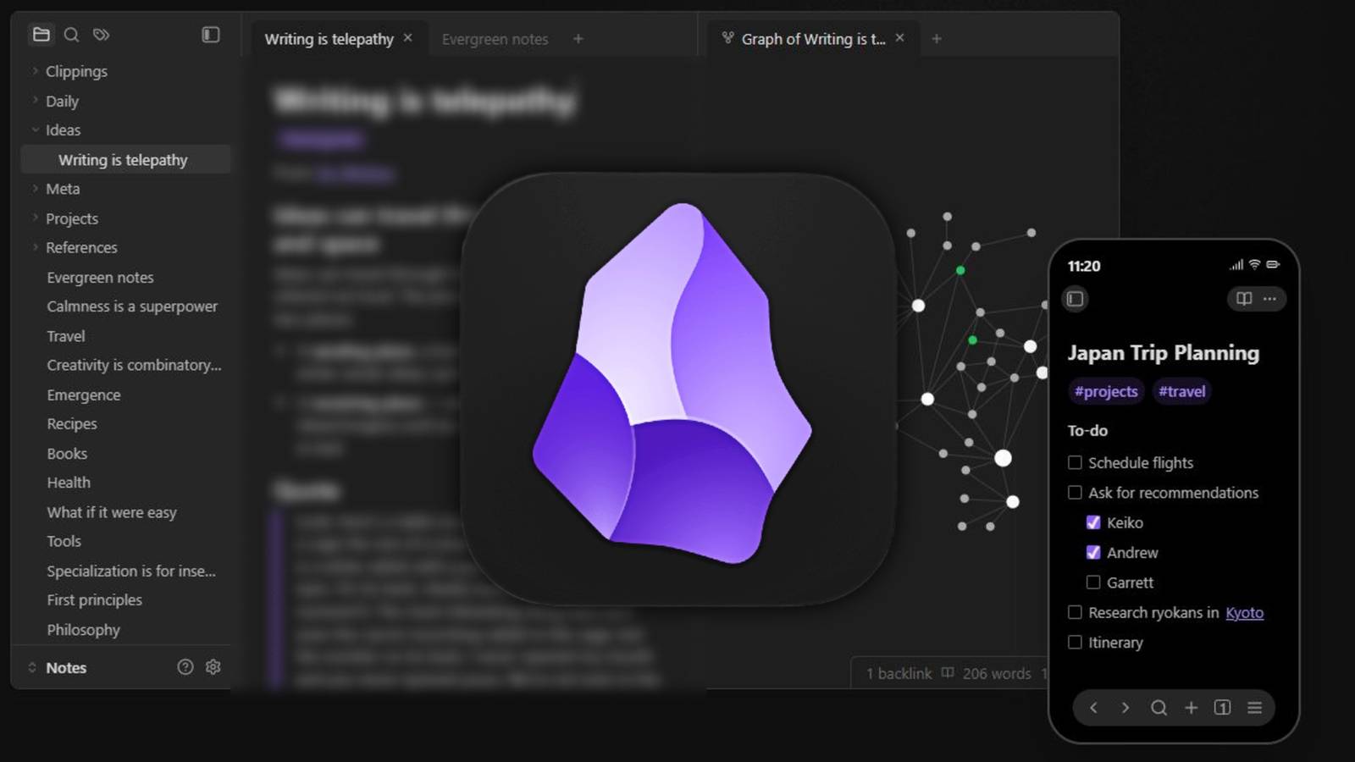
Task: Open the Health note
Action: [x=69, y=483]
